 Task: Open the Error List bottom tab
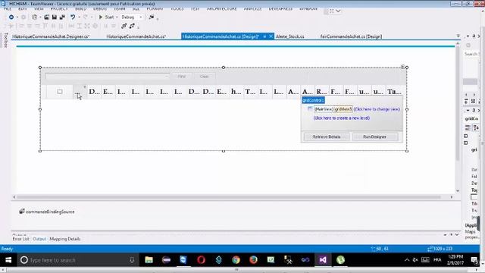click(20, 239)
